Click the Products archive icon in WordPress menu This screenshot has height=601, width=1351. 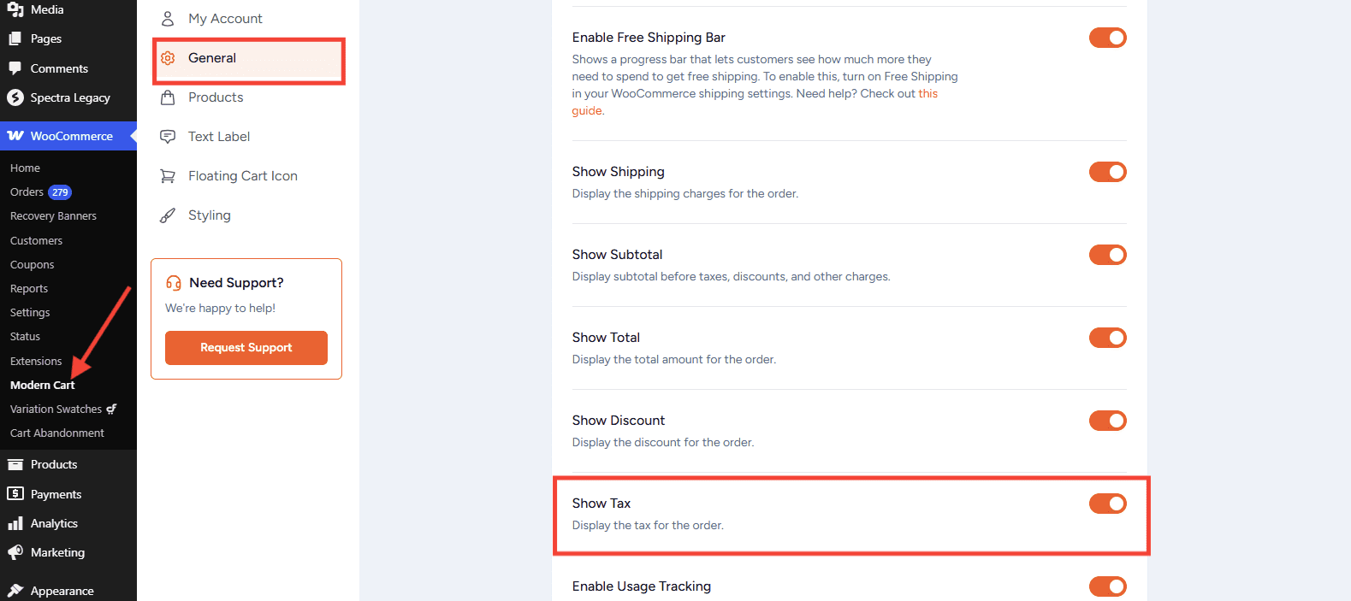[15, 464]
